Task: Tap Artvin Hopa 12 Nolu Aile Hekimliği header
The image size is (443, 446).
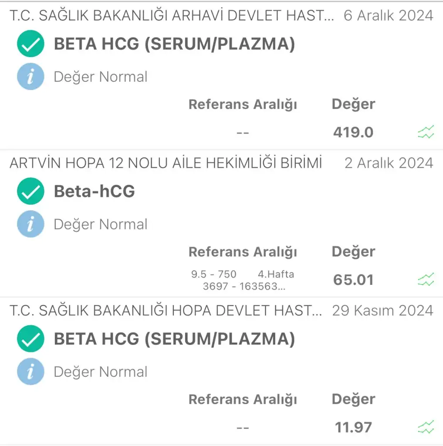Action: point(166,163)
